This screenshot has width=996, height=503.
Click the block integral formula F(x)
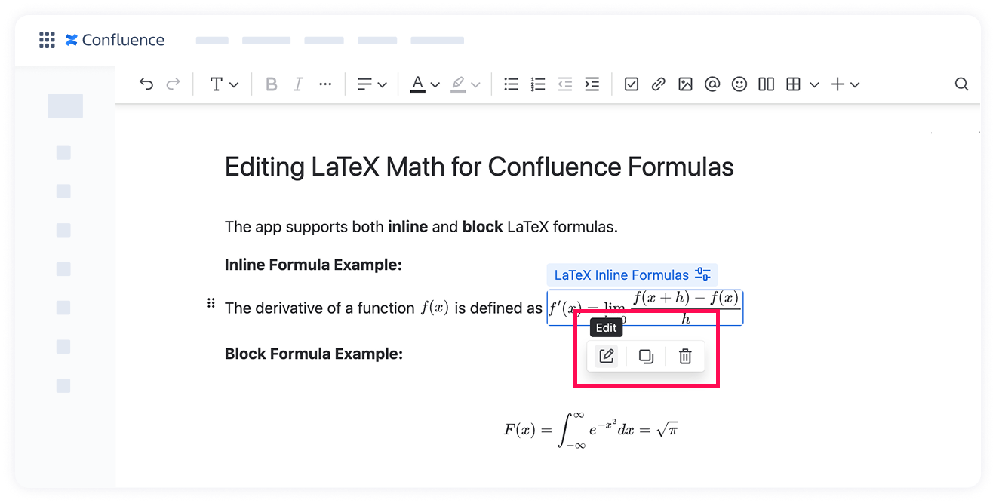[591, 430]
